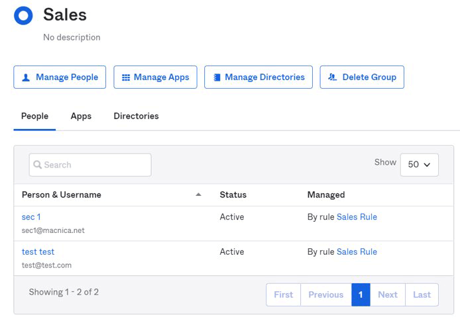Switch to the Directories tab

coord(136,116)
